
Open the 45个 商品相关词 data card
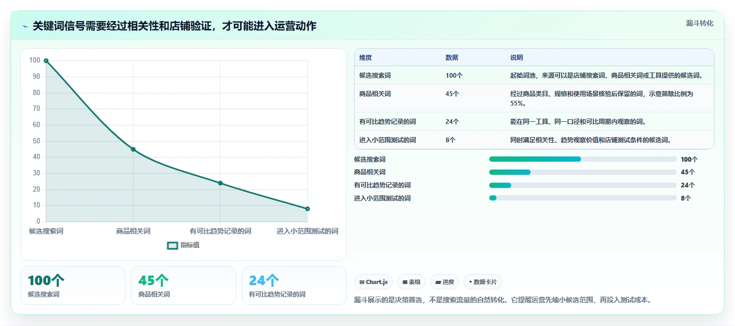(183, 286)
